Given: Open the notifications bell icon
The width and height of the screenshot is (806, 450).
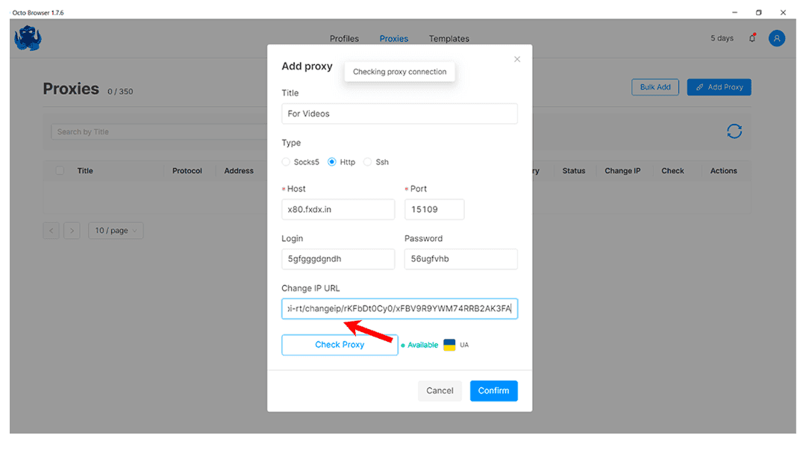Looking at the screenshot, I should click(752, 38).
